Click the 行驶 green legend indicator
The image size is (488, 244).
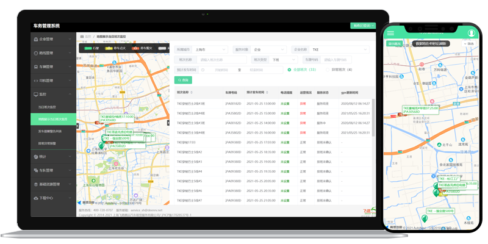pyautogui.click(x=88, y=47)
